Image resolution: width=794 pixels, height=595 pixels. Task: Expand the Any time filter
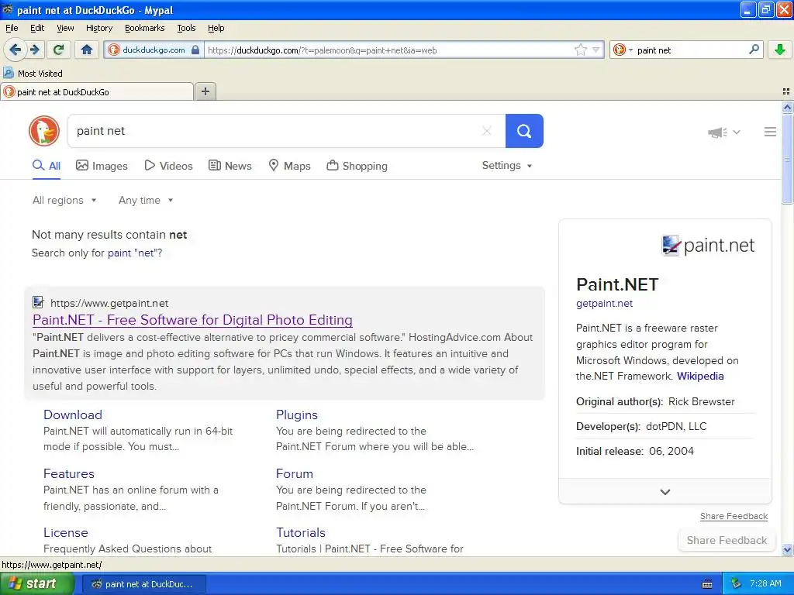pos(146,201)
